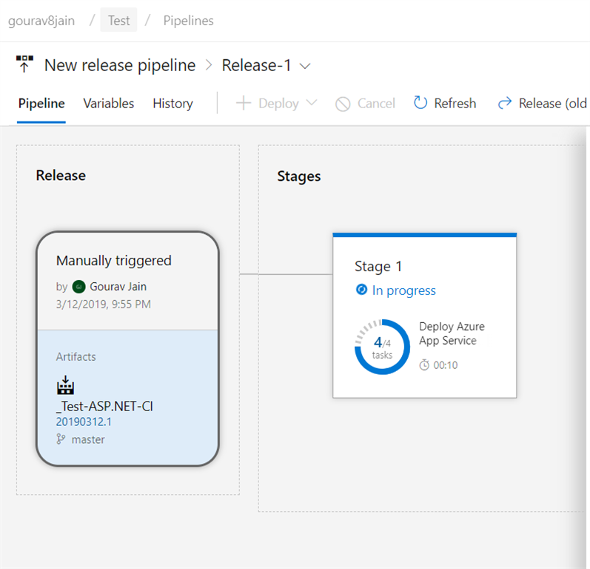Click the release pipeline icon beside the title

(25, 65)
